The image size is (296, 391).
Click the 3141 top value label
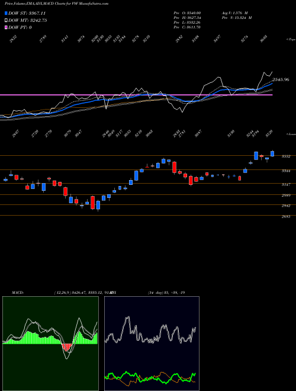point(65,40)
